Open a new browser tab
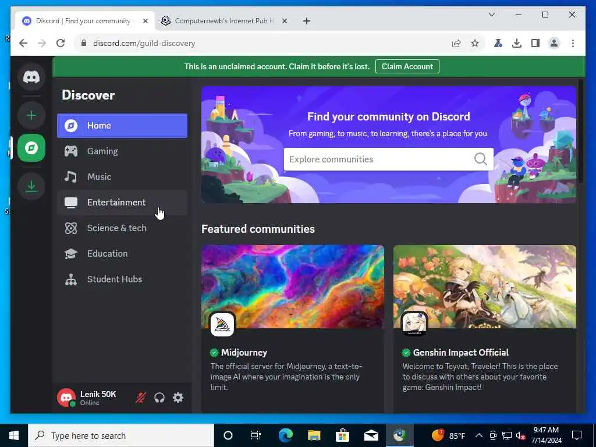596x447 pixels. 307,21
